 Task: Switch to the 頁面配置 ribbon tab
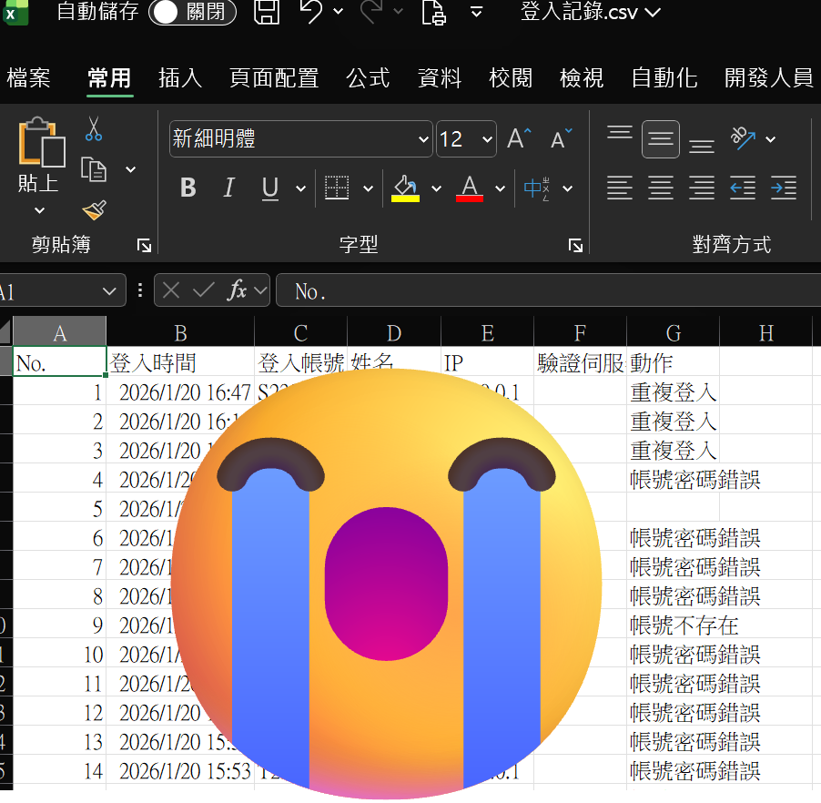click(x=274, y=78)
